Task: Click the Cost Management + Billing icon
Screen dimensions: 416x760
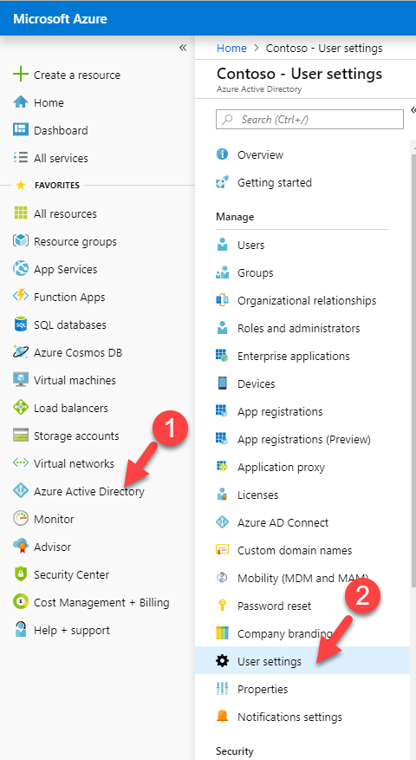Action: [21, 602]
